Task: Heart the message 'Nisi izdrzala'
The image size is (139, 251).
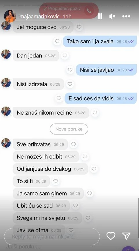Action: click(x=70, y=84)
